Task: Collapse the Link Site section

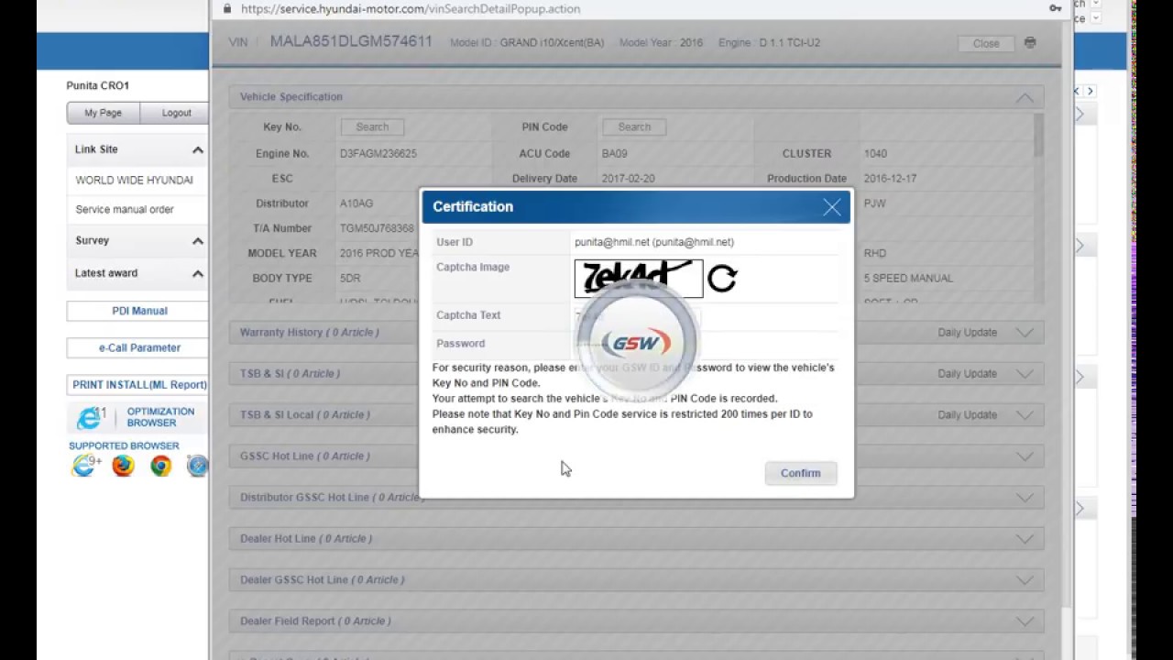Action: pos(197,149)
